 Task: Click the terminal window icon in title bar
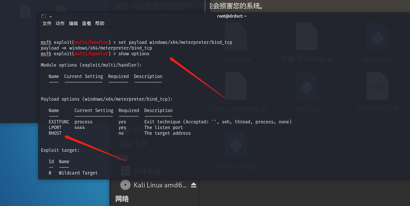[44, 16]
